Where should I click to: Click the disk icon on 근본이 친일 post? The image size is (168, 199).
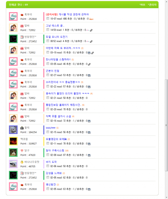point(89,75)
